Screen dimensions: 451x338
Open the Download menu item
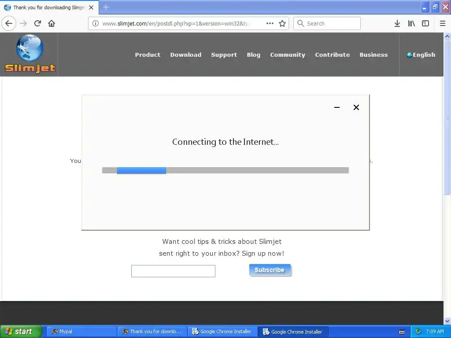point(186,55)
